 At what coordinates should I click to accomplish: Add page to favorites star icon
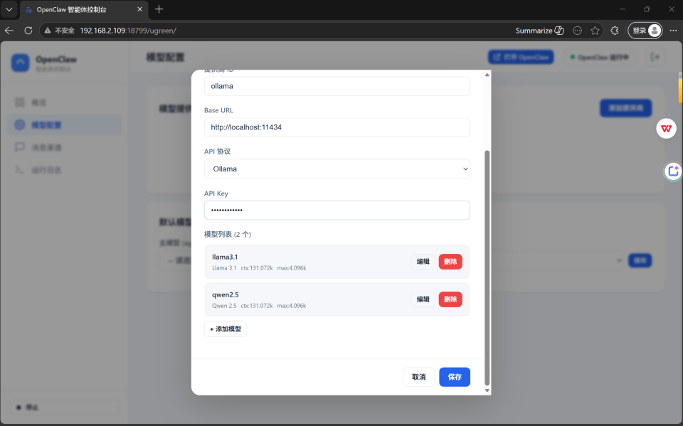(595, 31)
